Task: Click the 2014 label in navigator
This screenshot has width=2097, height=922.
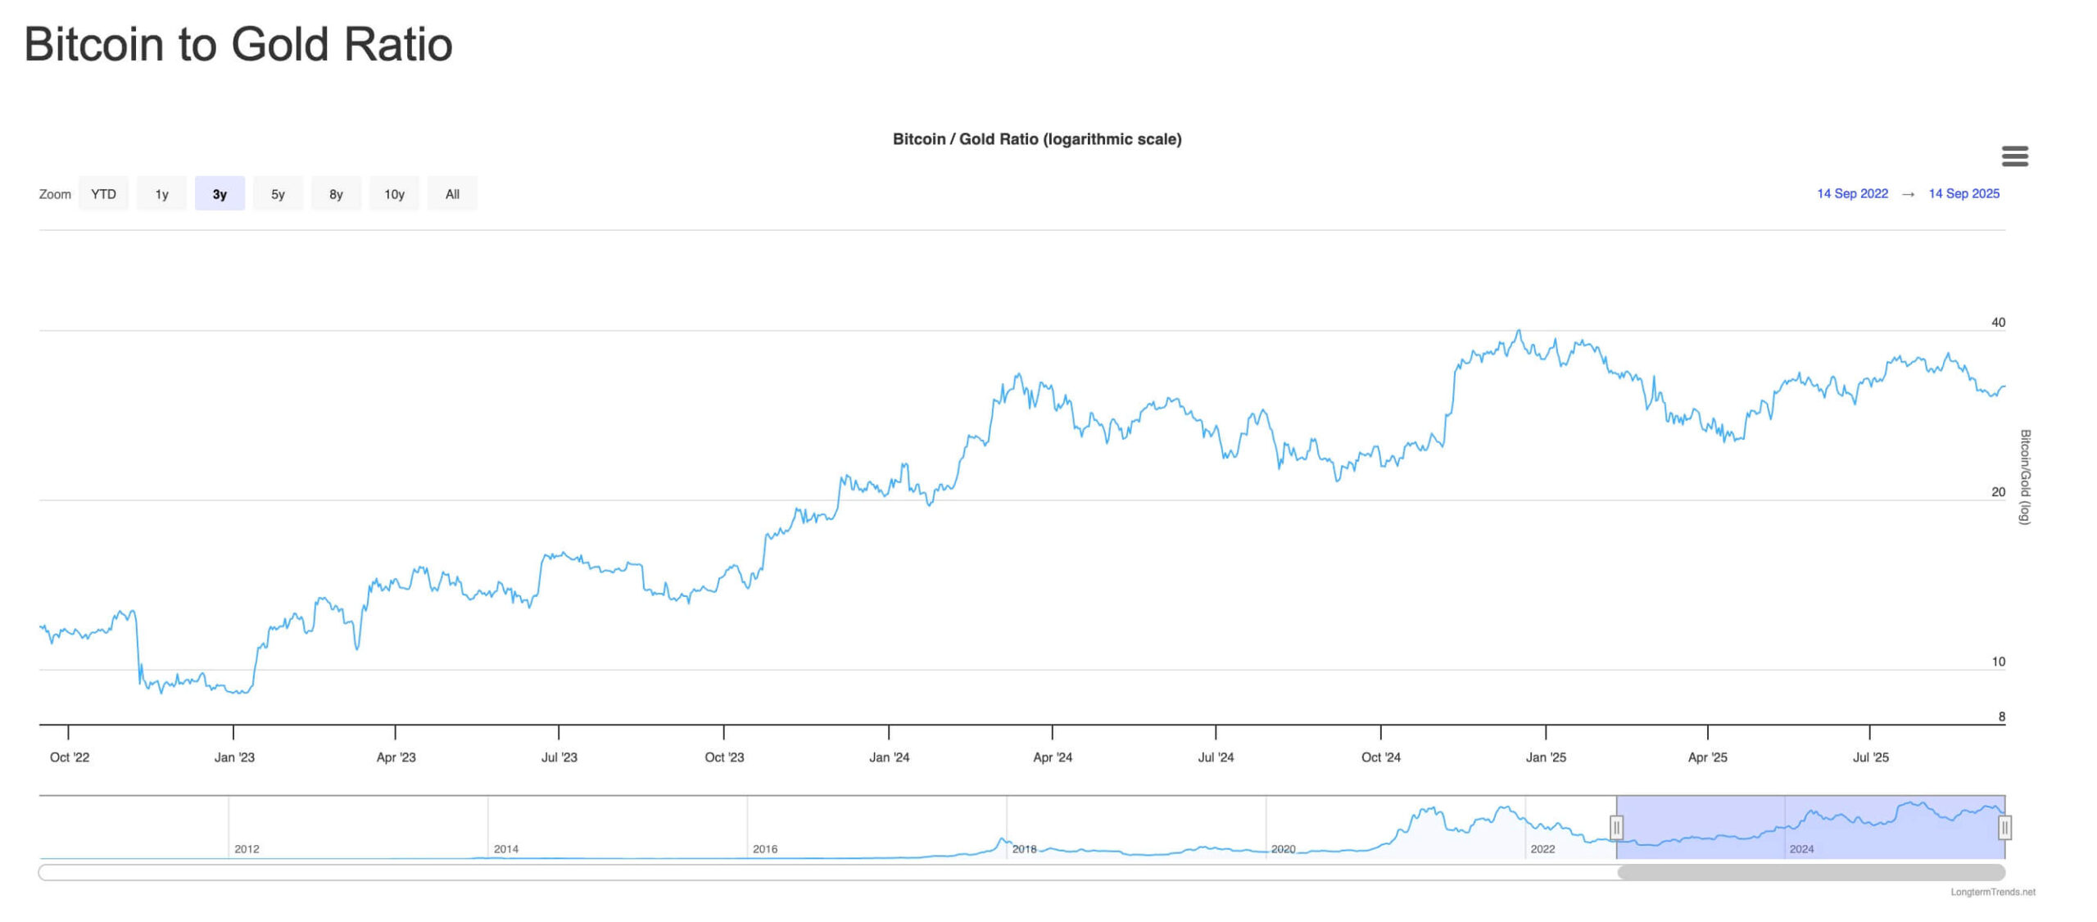Action: coord(505,849)
